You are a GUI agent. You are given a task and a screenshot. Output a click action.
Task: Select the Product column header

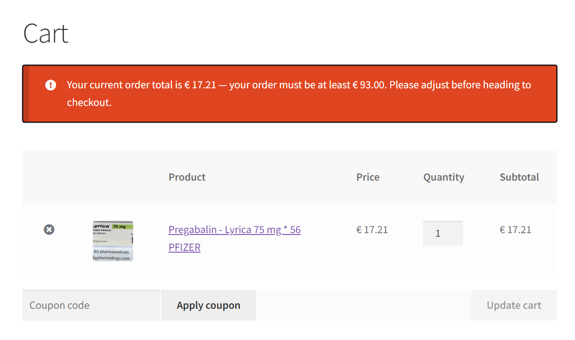tap(187, 177)
